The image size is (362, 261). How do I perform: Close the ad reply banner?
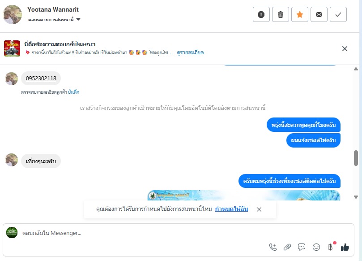click(x=345, y=48)
